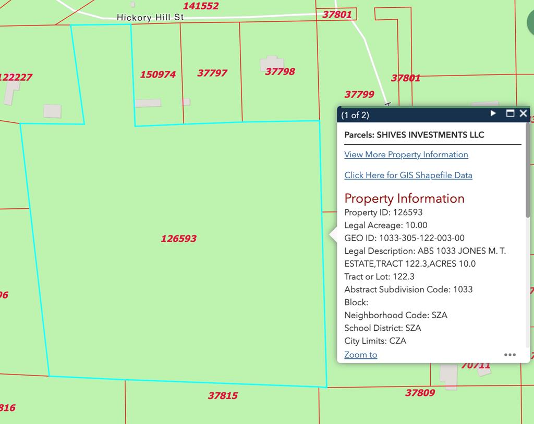Select parcel 126593 label on map
Image resolution: width=534 pixels, height=424 pixels.
178,239
